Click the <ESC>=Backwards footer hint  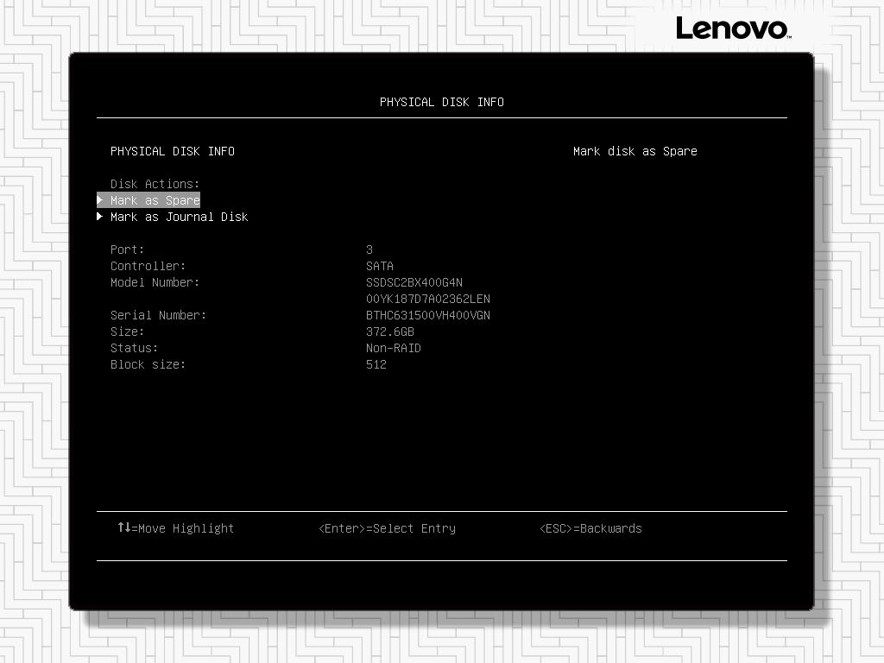click(590, 527)
